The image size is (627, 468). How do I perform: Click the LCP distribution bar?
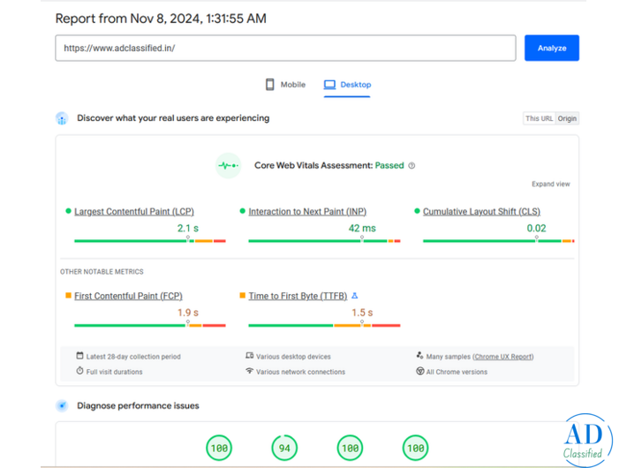click(150, 241)
